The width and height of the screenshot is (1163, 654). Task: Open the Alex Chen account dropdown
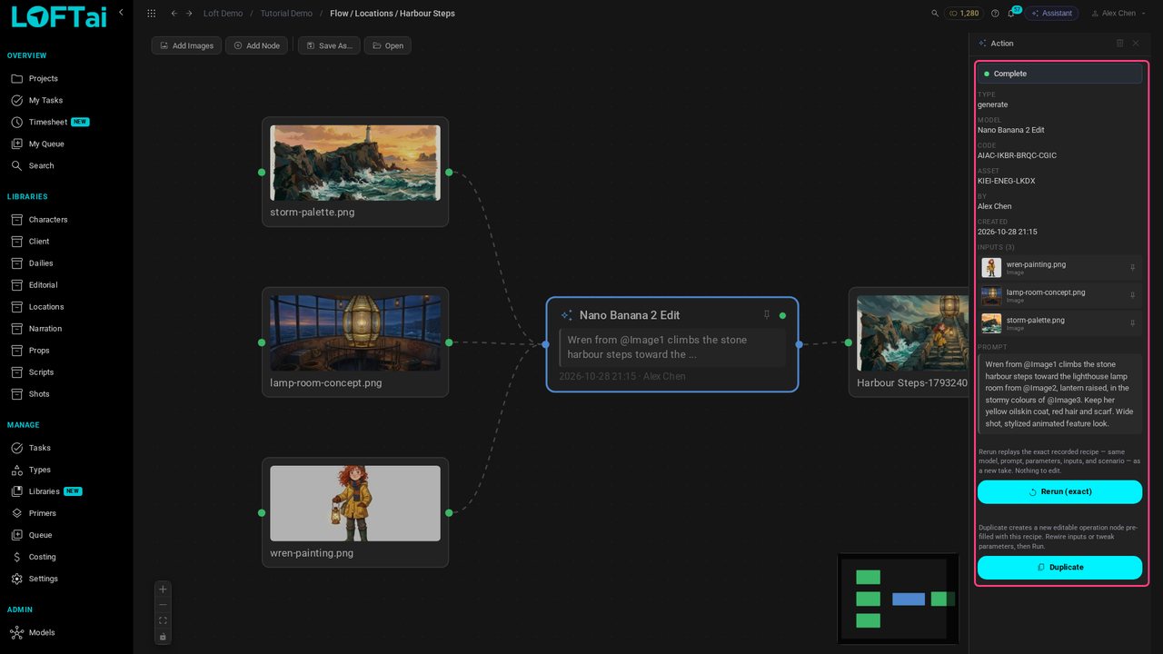coord(1118,14)
